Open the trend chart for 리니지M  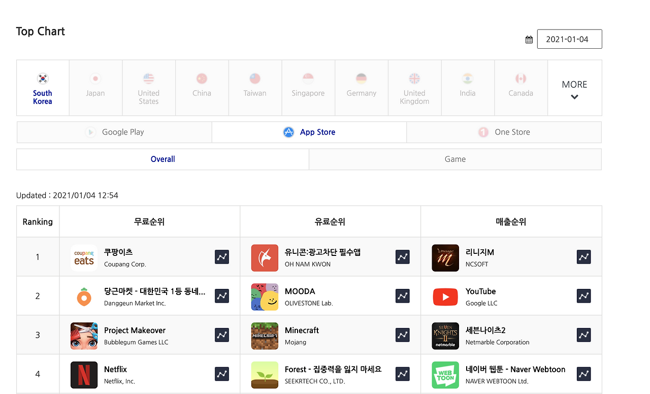tap(583, 257)
